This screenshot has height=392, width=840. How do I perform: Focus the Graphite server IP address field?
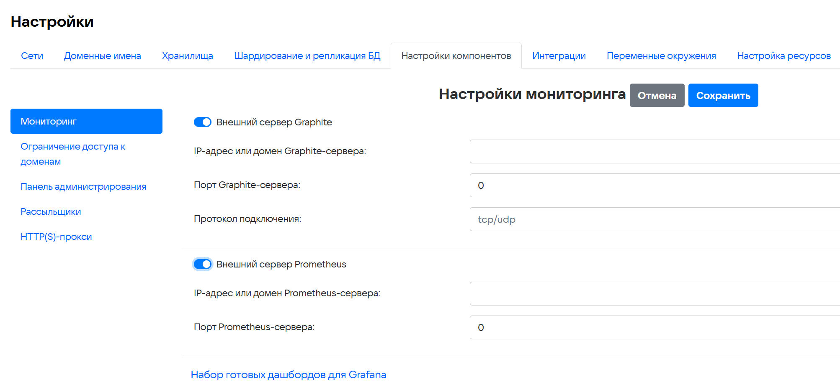[654, 151]
